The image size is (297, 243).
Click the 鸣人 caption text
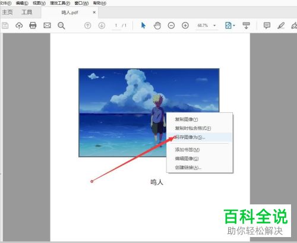point(157,182)
